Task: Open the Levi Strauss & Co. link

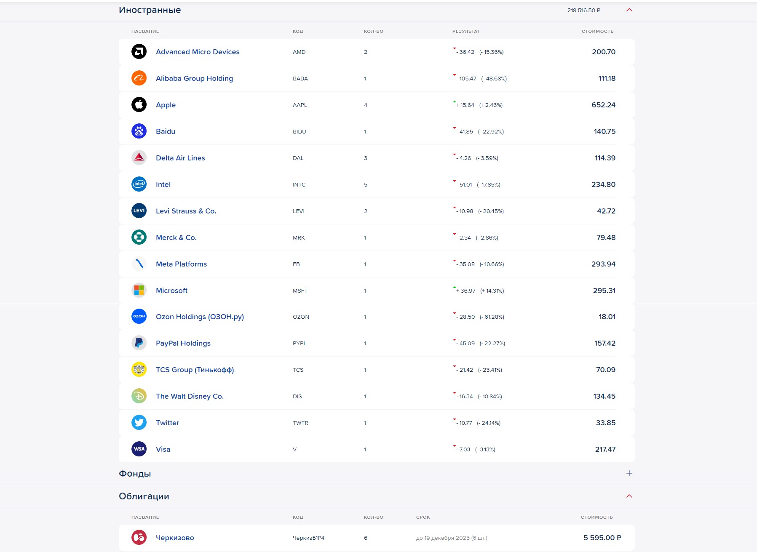Action: pyautogui.click(x=186, y=211)
